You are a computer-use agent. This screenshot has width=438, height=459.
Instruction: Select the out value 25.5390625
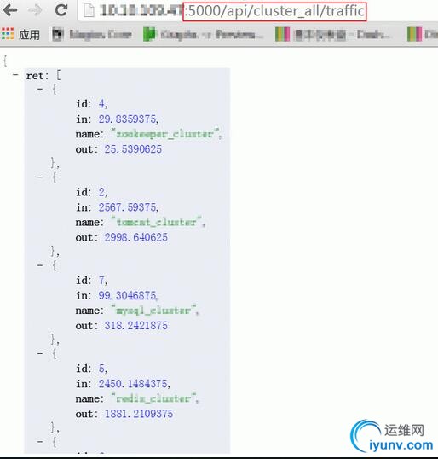pos(133,149)
